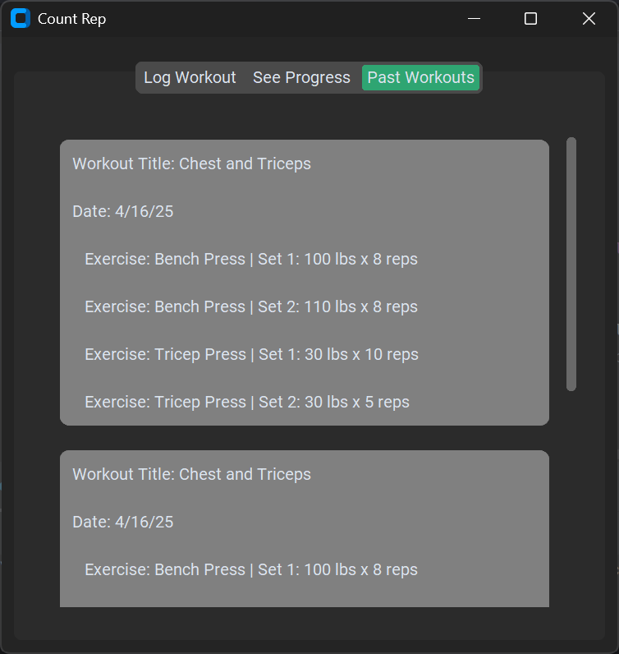Click the second card's Workout Title line

(x=191, y=474)
